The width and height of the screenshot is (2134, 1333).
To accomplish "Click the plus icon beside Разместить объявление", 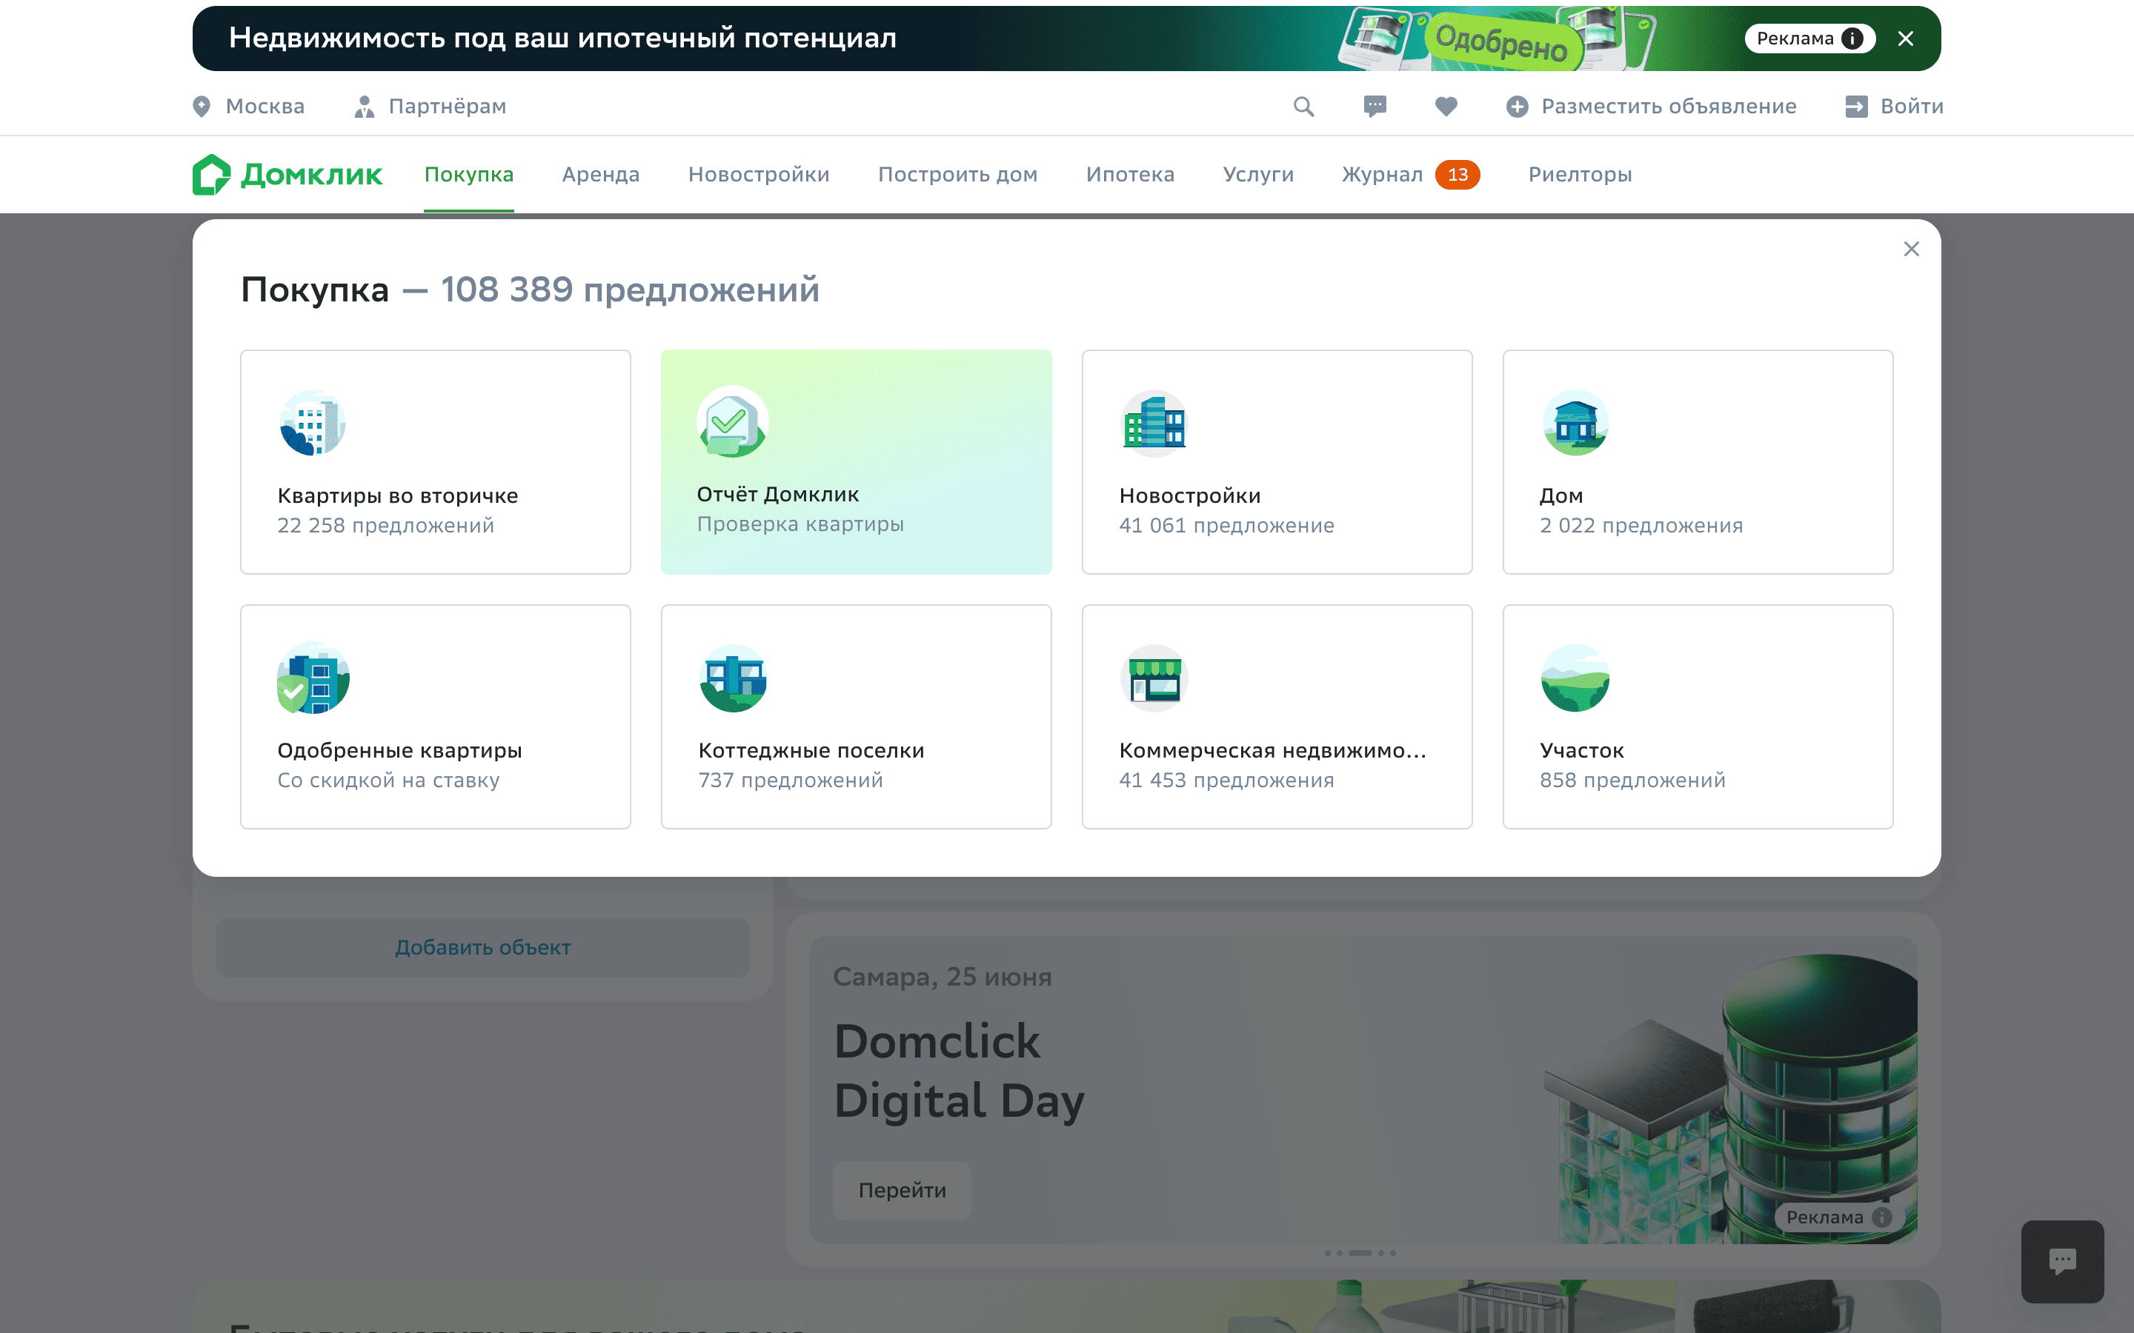I will click(1517, 107).
